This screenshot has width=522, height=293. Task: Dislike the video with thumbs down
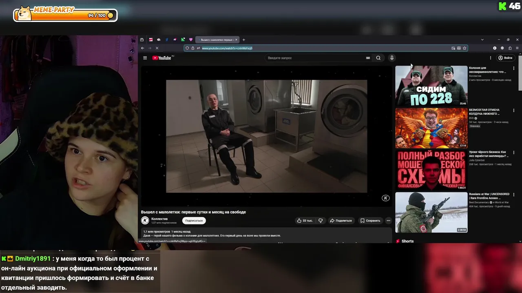(321, 221)
